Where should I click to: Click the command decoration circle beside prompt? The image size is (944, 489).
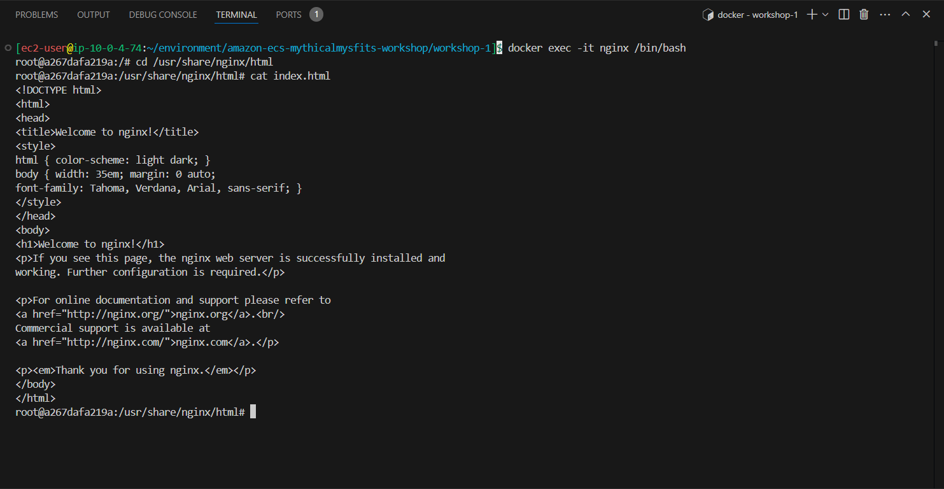click(x=7, y=48)
